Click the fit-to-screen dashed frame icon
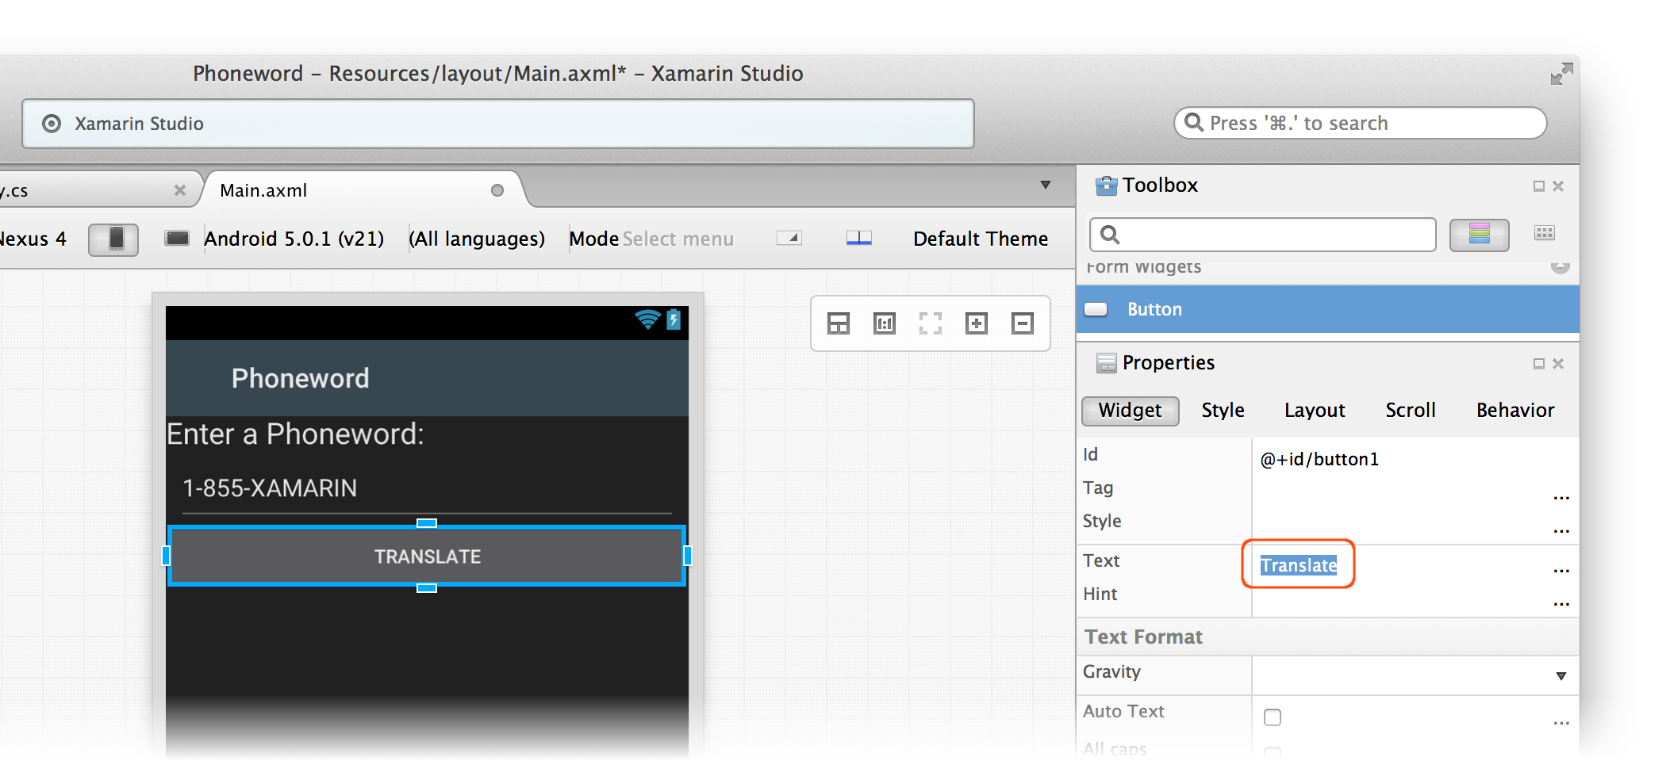This screenshot has height=761, width=1670. (930, 323)
